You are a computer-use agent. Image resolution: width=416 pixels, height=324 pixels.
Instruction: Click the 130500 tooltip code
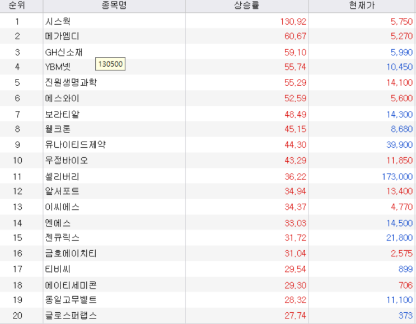[110, 64]
